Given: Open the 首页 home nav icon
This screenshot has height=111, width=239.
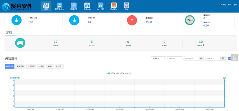Looking at the screenshot, I should click(46, 6).
